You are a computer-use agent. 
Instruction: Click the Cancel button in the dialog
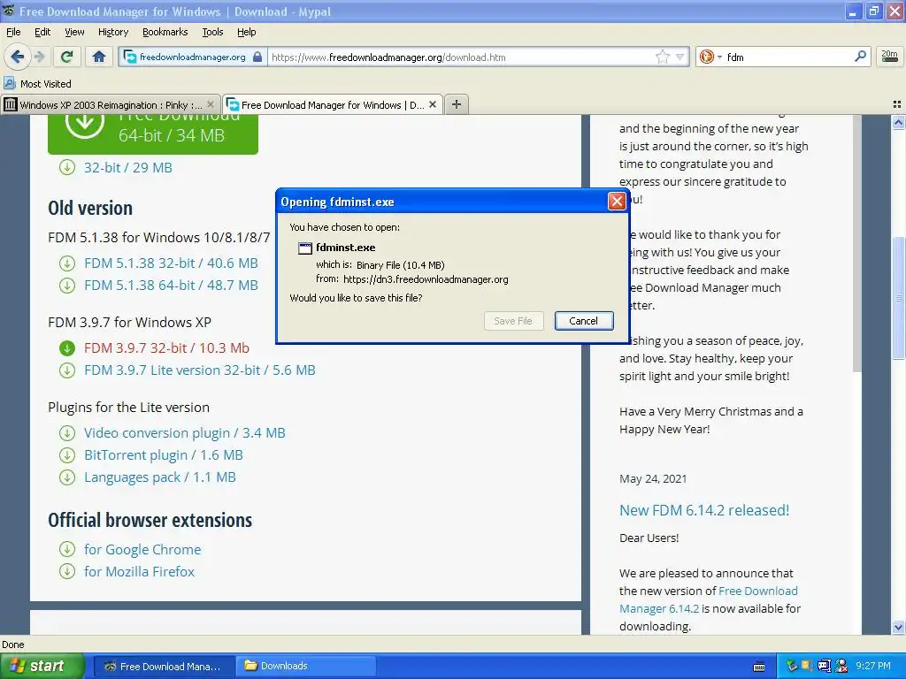coord(584,321)
